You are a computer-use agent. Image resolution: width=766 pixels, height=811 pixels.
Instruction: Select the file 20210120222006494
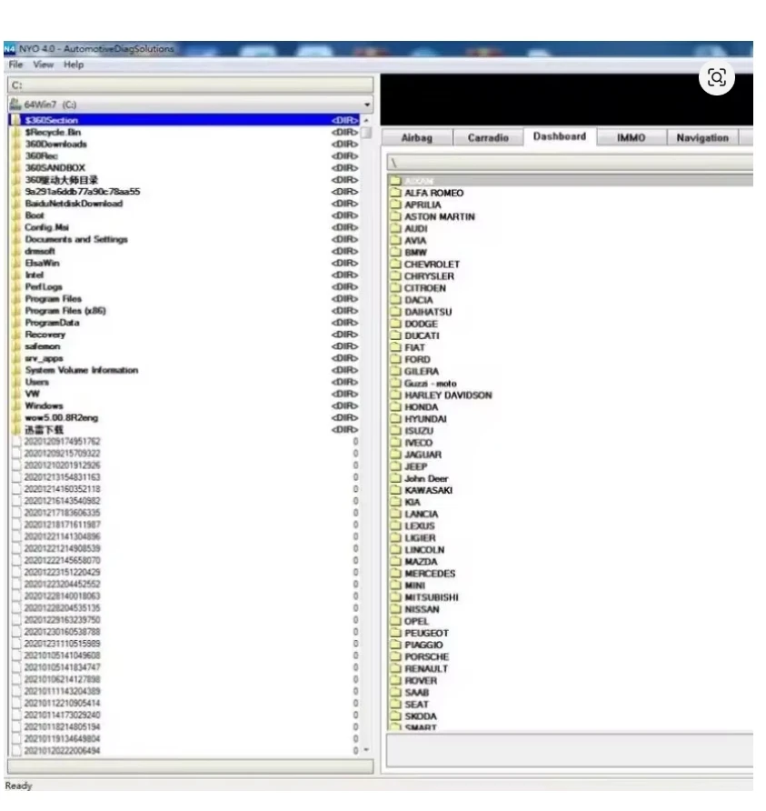tap(63, 751)
